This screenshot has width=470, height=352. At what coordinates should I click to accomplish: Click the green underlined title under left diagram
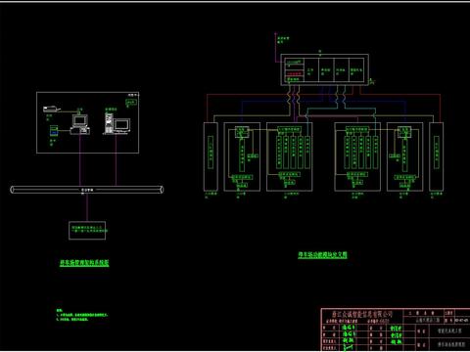click(x=84, y=263)
